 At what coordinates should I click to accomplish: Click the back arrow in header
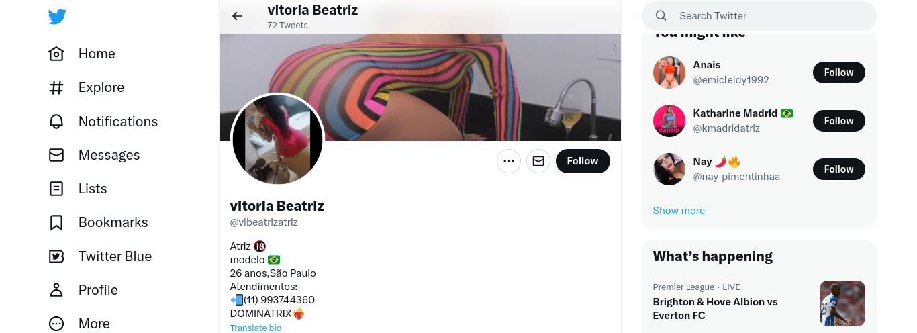tap(237, 16)
